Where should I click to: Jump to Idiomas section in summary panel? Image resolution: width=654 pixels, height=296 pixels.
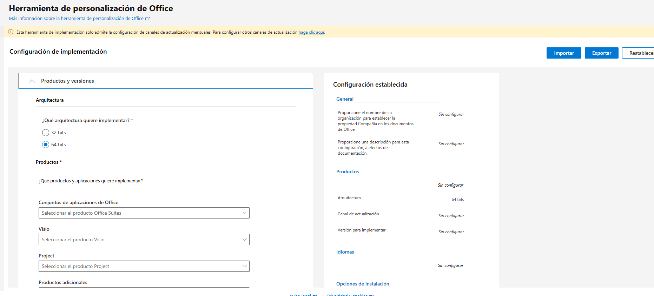[x=345, y=252]
